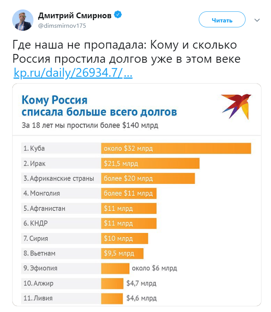The width and height of the screenshot is (271, 312).
Task: Click the blue verified badge
Action: [118, 14]
